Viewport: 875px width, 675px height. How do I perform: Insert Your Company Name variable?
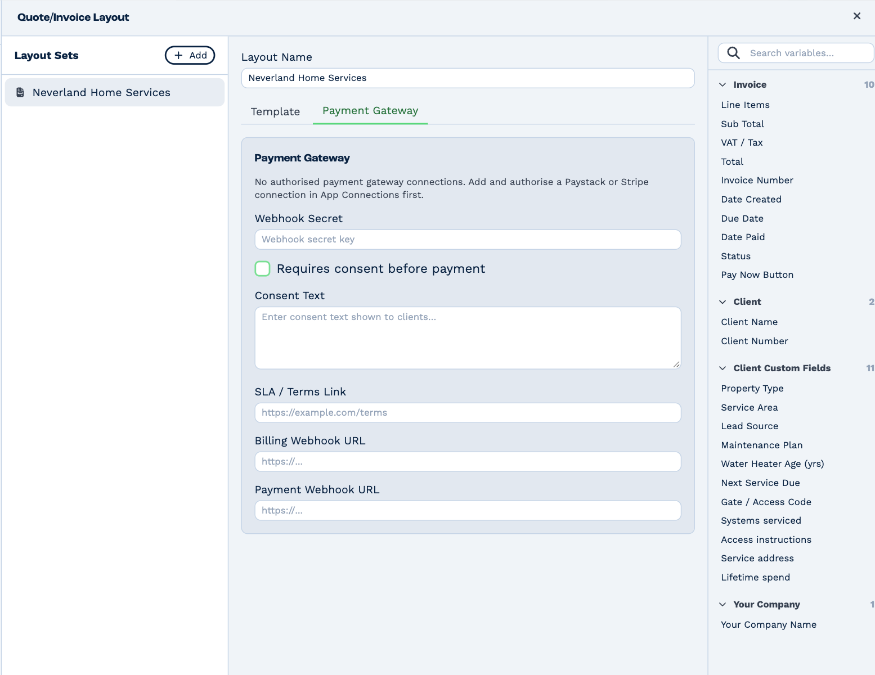coord(768,624)
